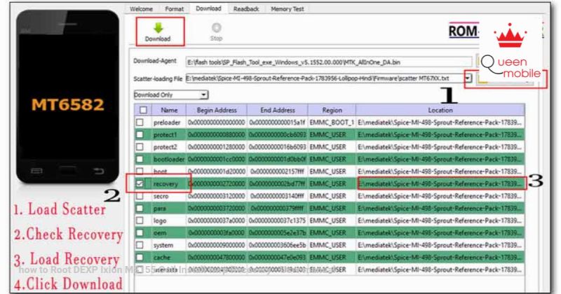Toggle the select-all checkbox in table header
The width and height of the screenshot is (561, 294).
[x=143, y=110]
